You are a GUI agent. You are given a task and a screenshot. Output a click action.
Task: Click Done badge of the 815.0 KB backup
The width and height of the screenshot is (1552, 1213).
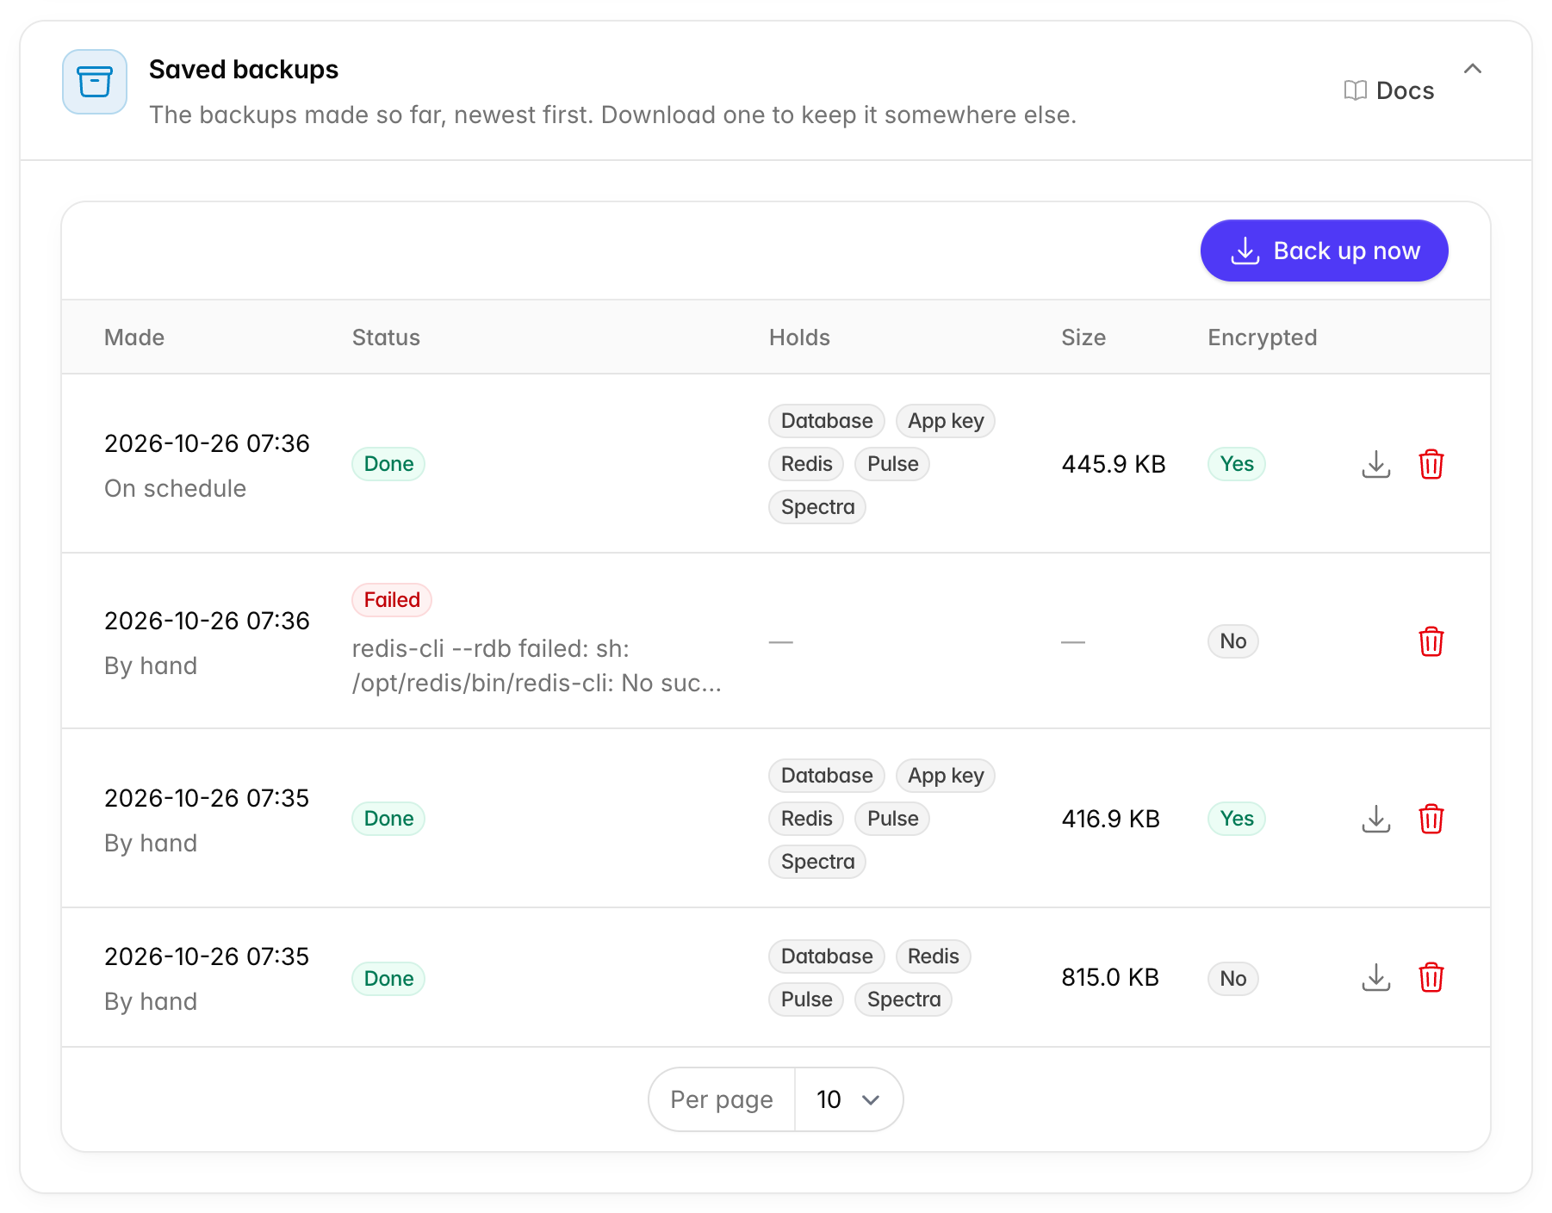coord(388,979)
